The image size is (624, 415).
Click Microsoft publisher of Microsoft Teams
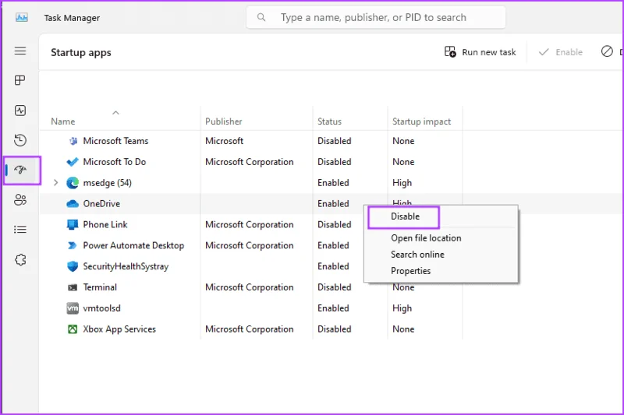pyautogui.click(x=224, y=141)
